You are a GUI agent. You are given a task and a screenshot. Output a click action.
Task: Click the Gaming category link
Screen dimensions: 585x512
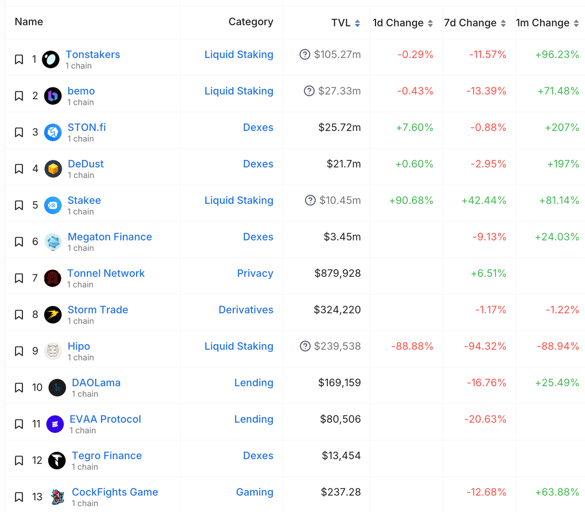pos(254,492)
